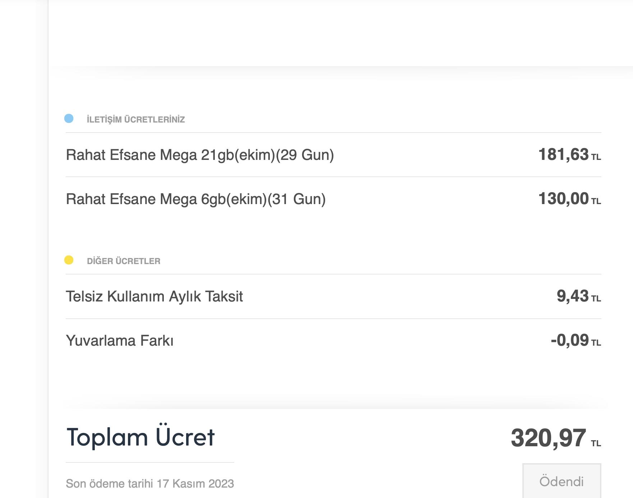Viewport: 633px width, 498px height.
Task: Click the 130,00 TL amount
Action: (x=570, y=199)
